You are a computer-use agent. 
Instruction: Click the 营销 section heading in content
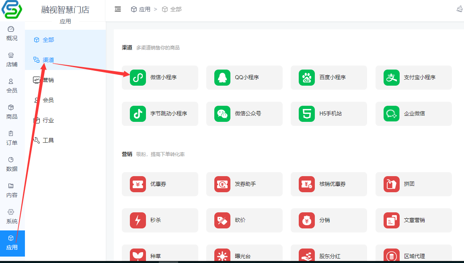(x=127, y=154)
